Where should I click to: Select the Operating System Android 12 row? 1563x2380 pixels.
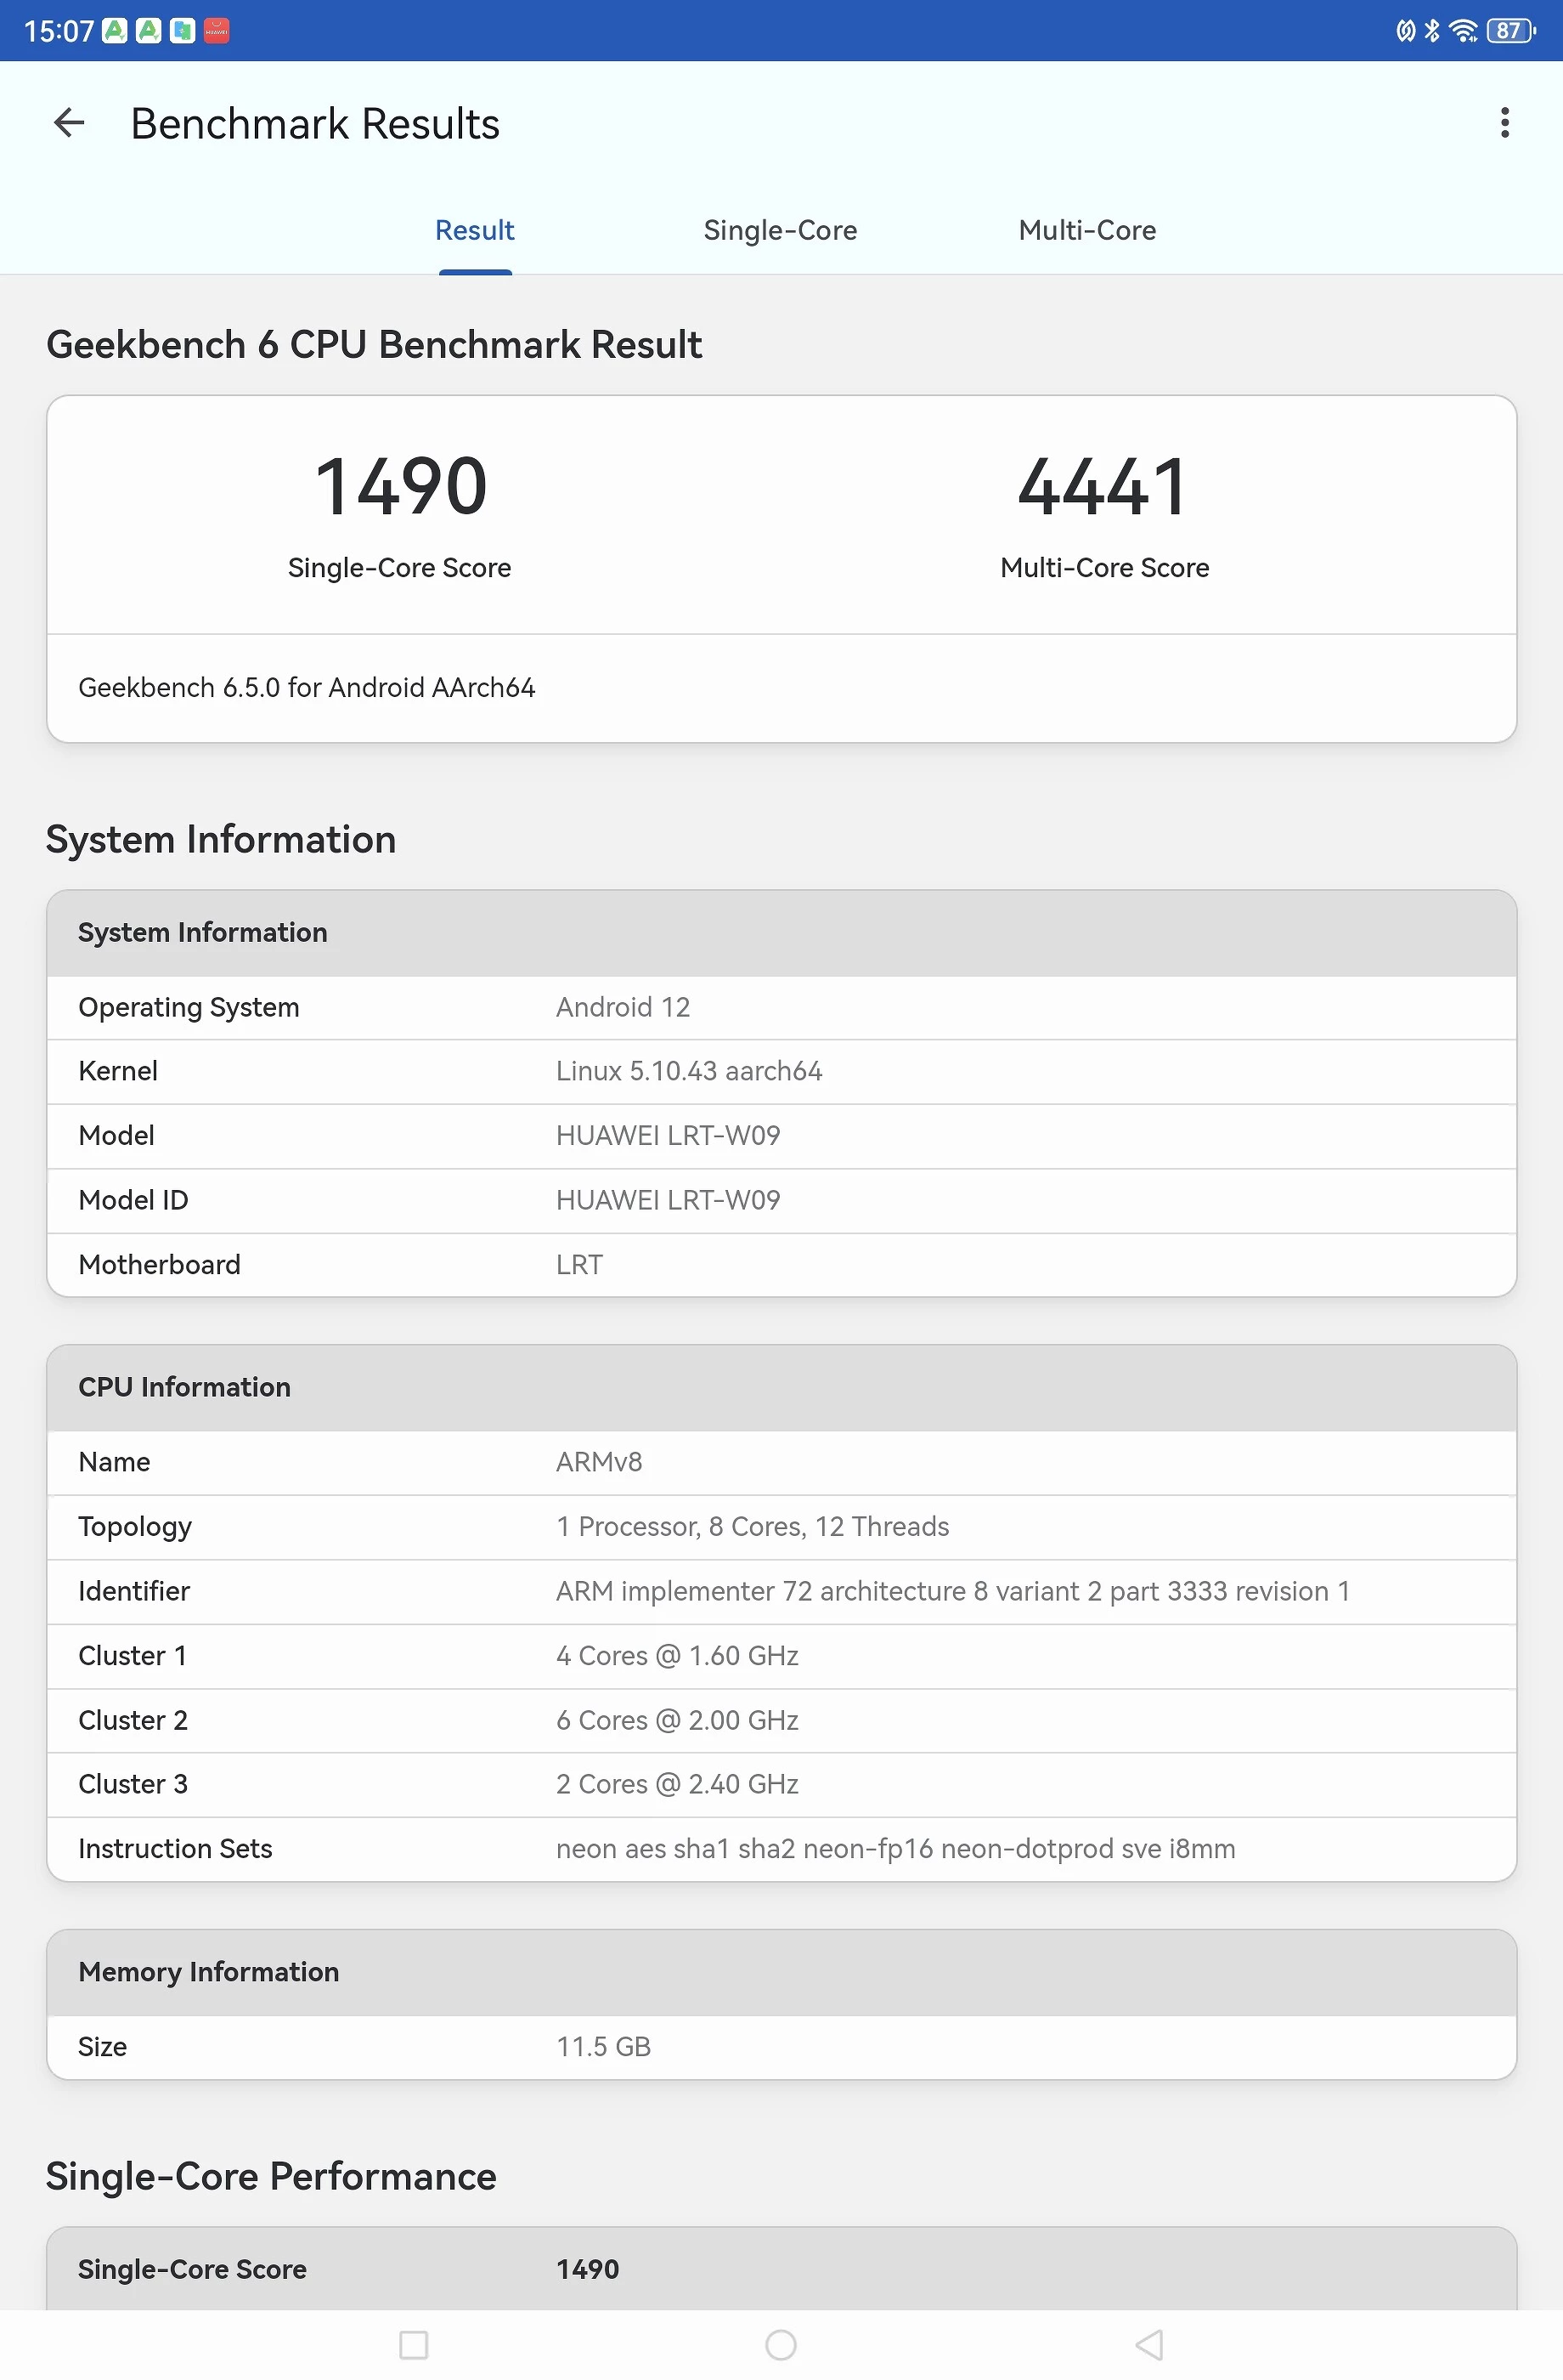coord(781,1008)
